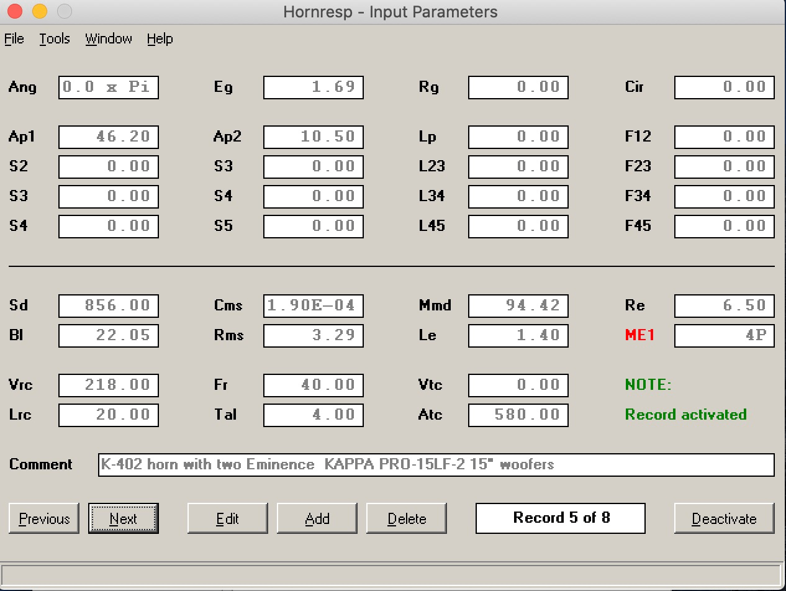Open the Tools menu
Screen dimensions: 786x591
pos(55,39)
